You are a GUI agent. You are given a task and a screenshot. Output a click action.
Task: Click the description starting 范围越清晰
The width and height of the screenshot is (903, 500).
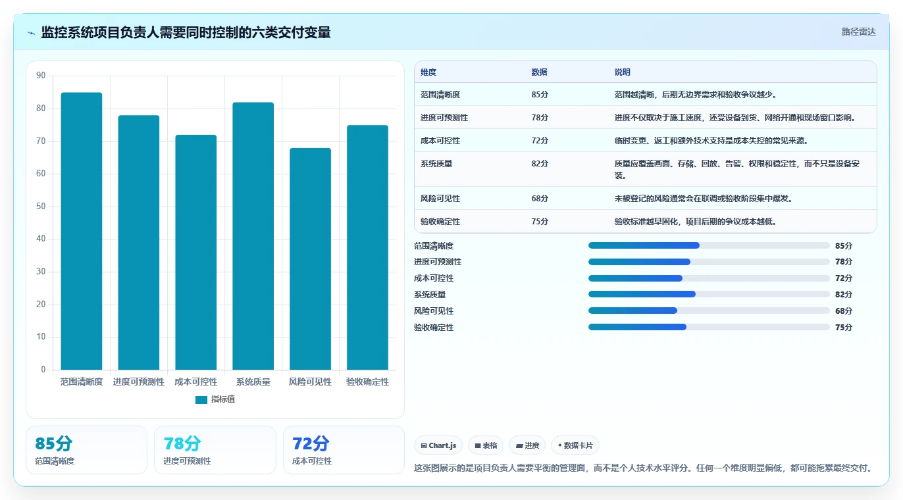coord(697,95)
